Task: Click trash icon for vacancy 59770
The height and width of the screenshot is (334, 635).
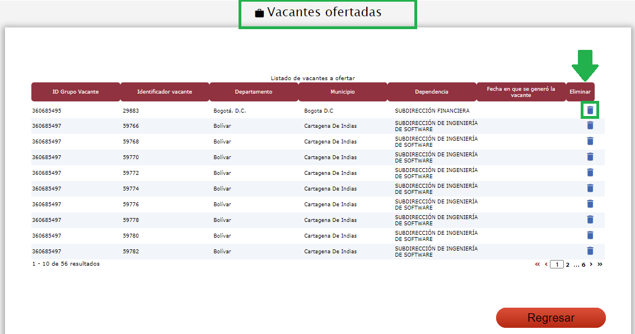Action: 590,157
